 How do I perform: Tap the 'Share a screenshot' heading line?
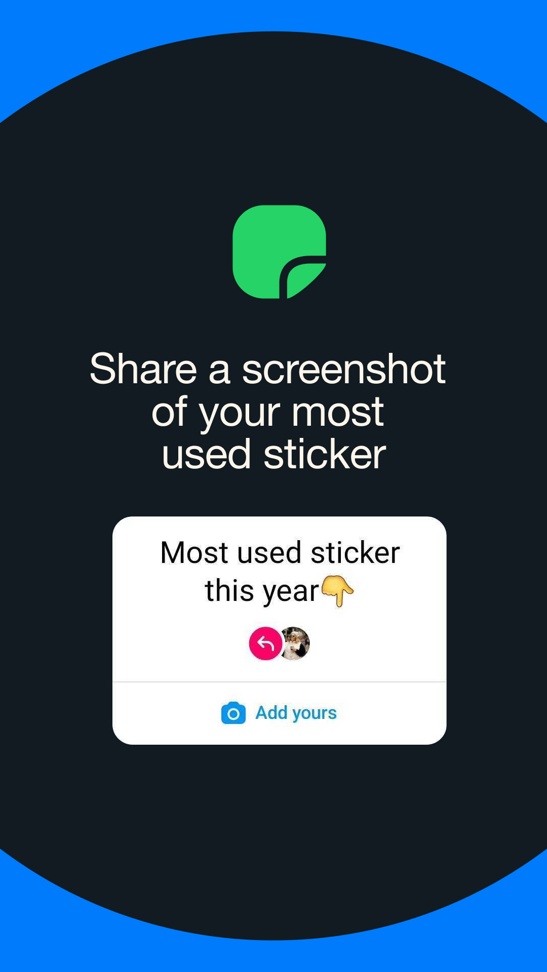tap(268, 369)
